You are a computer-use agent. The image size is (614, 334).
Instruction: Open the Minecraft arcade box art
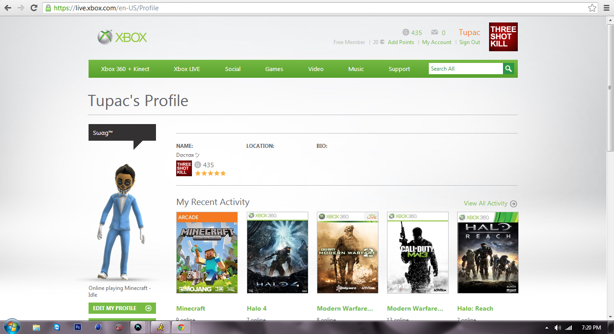coord(207,253)
